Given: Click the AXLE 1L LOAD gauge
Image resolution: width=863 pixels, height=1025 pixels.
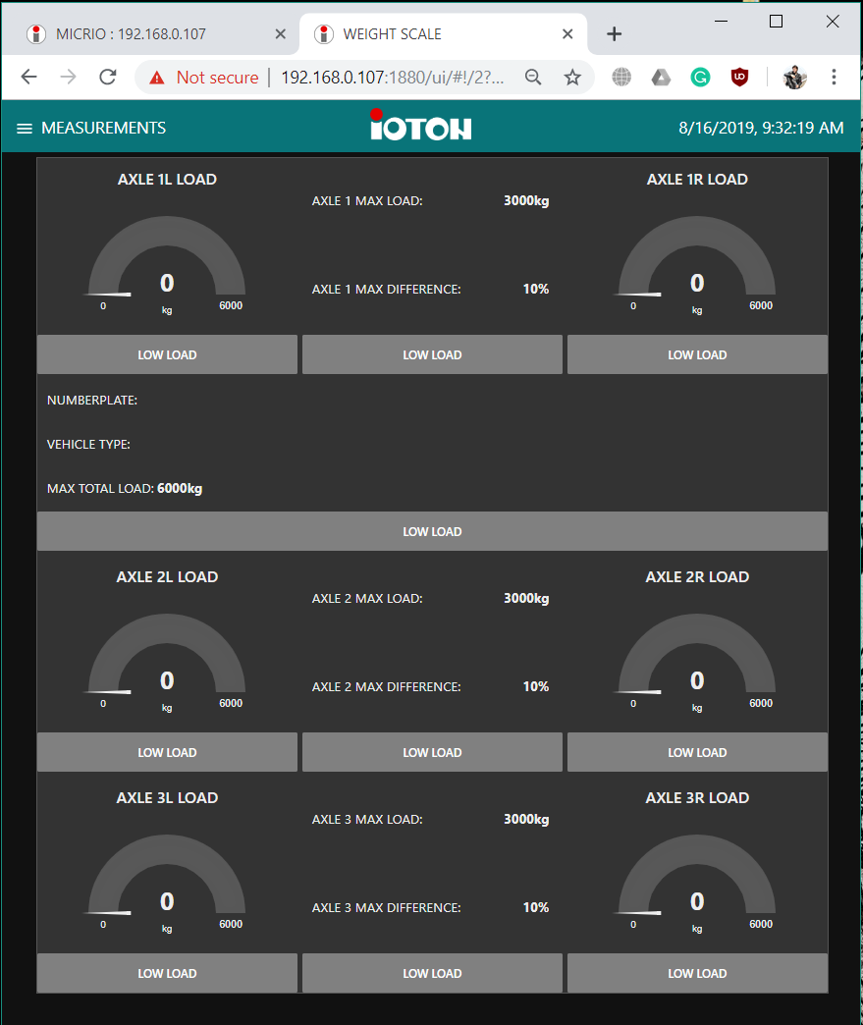Looking at the screenshot, I should 167,265.
